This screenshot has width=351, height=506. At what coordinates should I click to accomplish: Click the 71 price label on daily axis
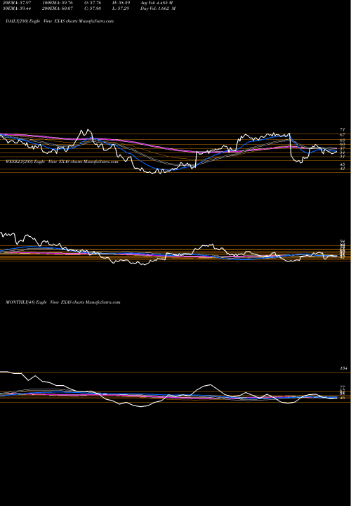(x=343, y=130)
